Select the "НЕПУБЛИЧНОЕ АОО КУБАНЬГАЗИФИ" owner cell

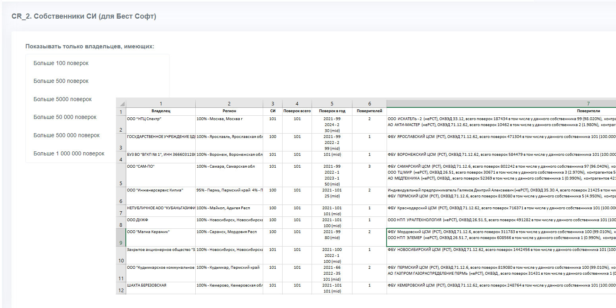(161, 210)
